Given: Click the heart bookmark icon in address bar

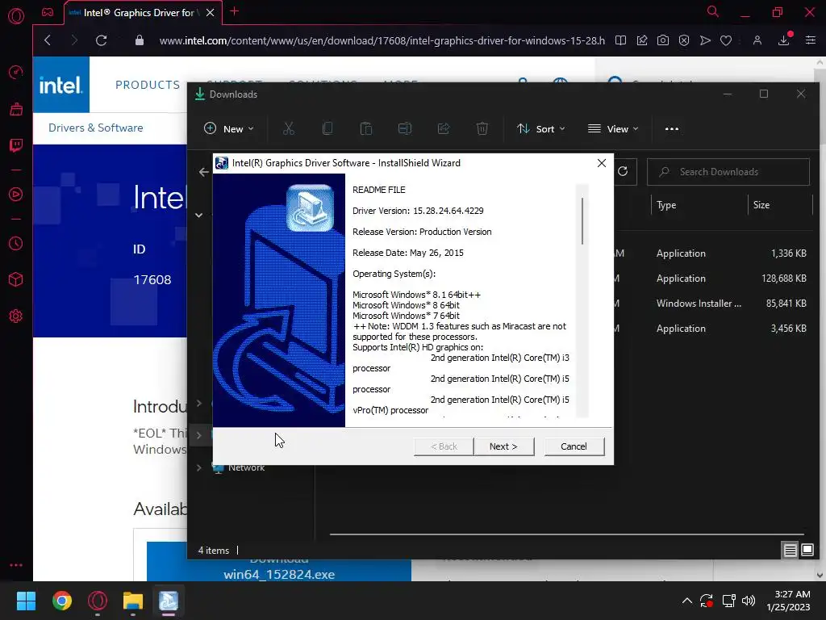Looking at the screenshot, I should point(726,40).
